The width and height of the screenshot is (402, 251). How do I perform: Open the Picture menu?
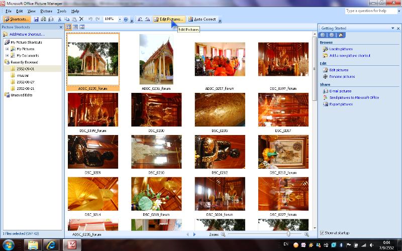46,11
